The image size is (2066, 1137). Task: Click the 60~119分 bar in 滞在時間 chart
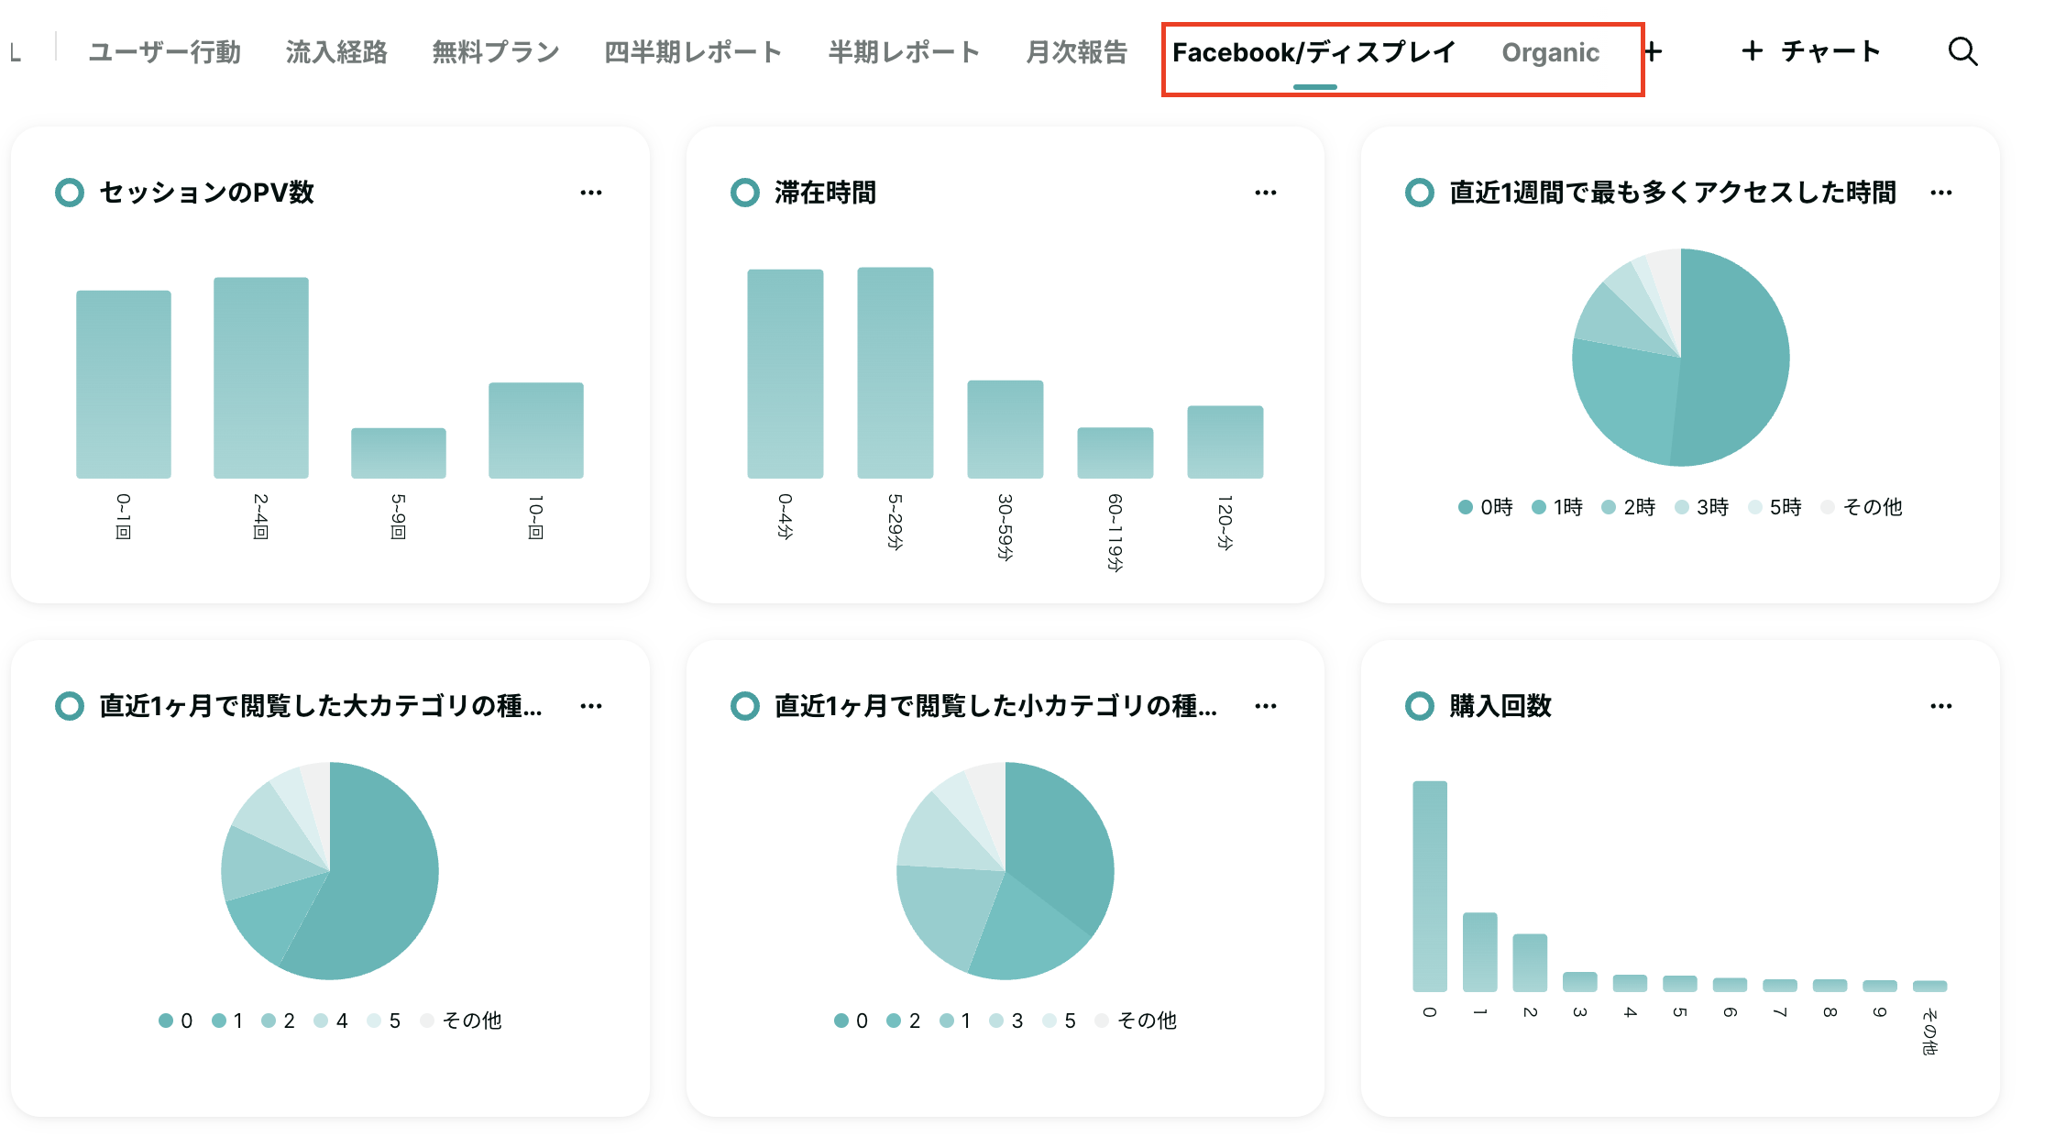pyautogui.click(x=1115, y=453)
